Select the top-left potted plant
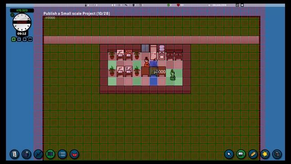Screen dimensions: 291x164 [x=112, y=56]
